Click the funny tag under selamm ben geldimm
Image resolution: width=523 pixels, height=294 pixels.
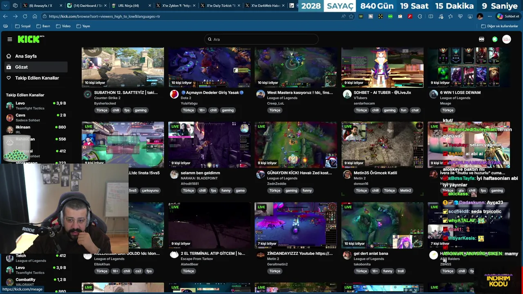pos(226,191)
